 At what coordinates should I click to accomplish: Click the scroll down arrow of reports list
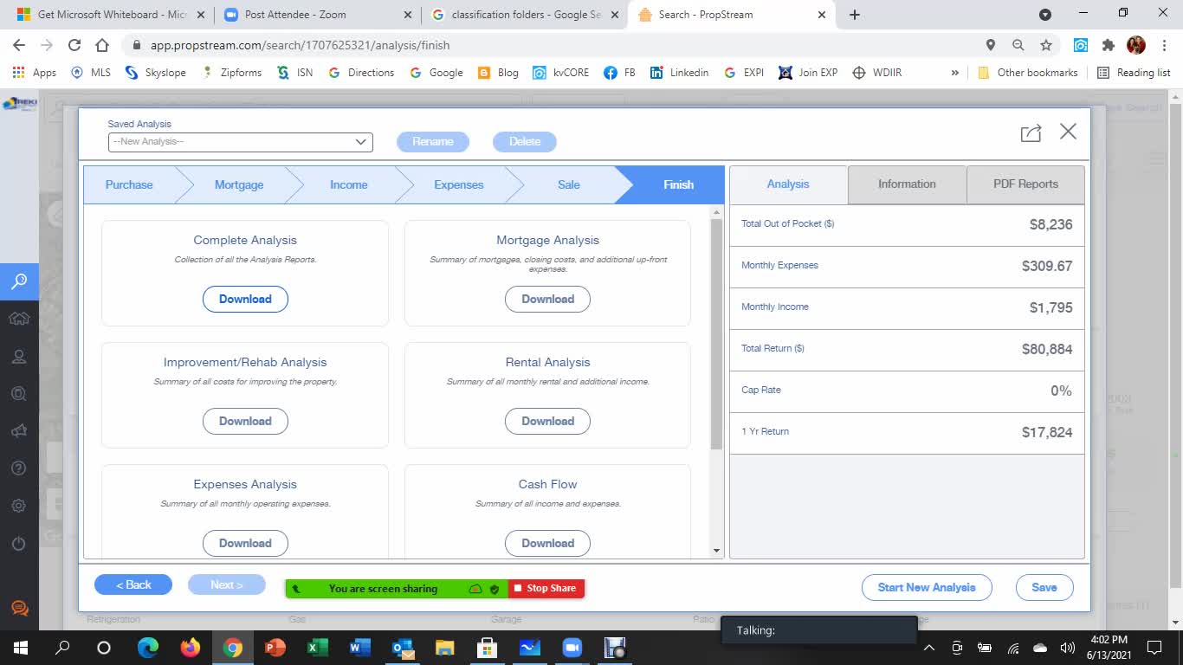716,551
